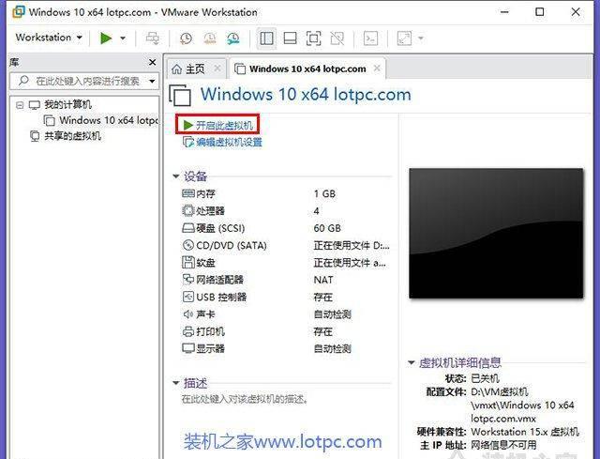Click the green Power On toolbar button
The height and width of the screenshot is (459, 600).
click(x=106, y=38)
